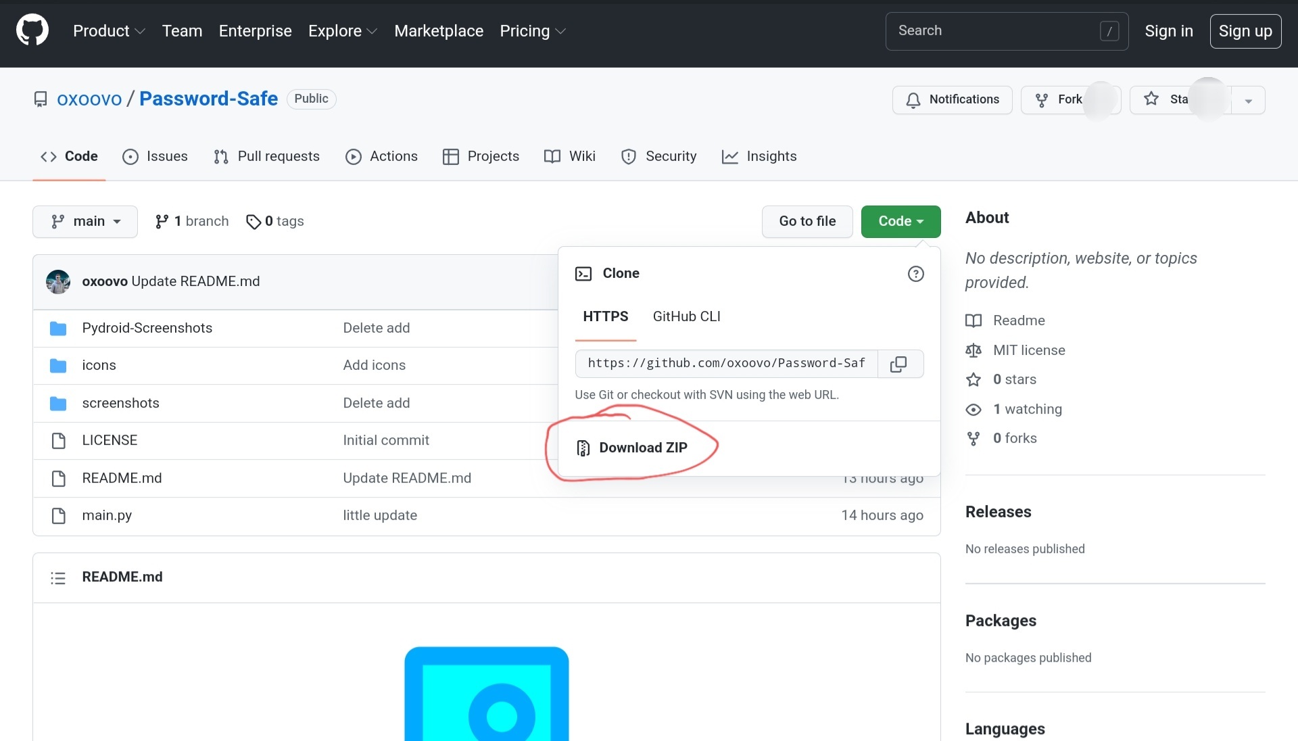This screenshot has width=1298, height=741.
Task: Click the tags count link
Action: (275, 221)
